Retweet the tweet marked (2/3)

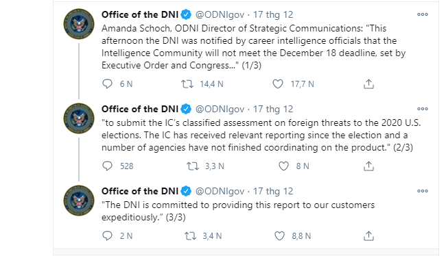click(193, 166)
